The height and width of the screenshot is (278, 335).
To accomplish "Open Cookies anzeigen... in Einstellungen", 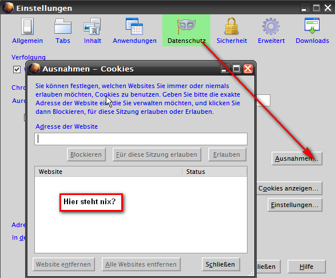I will 289,188.
